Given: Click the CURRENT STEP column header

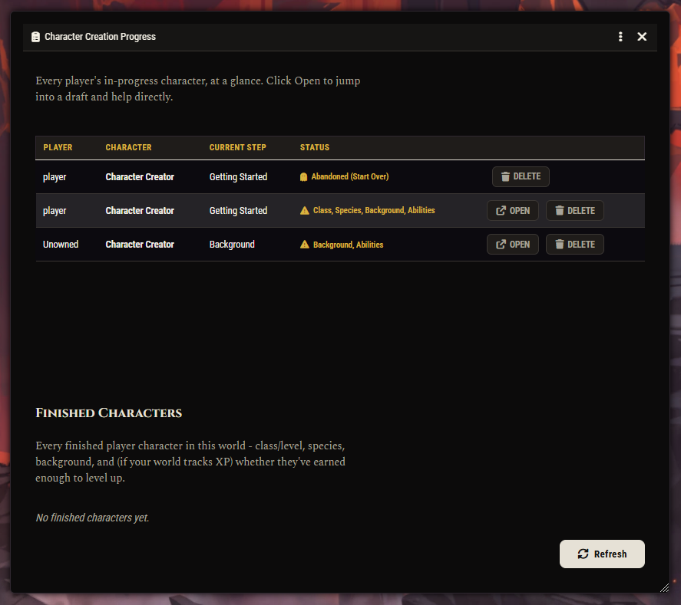Looking at the screenshot, I should (237, 147).
